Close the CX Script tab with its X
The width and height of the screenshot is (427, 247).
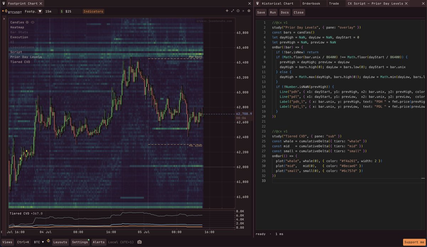406,4
